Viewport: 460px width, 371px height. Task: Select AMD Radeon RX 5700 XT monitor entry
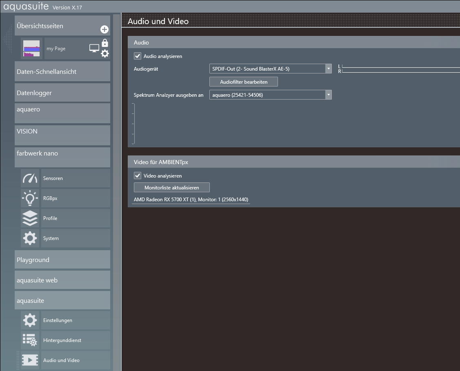(191, 200)
